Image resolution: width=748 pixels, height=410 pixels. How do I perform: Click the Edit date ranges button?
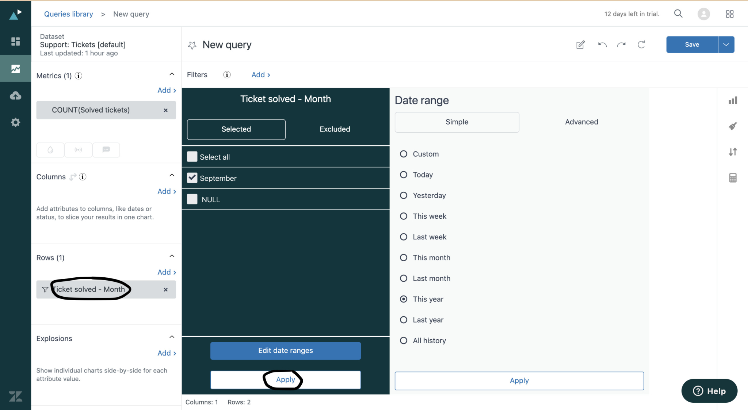tap(285, 350)
